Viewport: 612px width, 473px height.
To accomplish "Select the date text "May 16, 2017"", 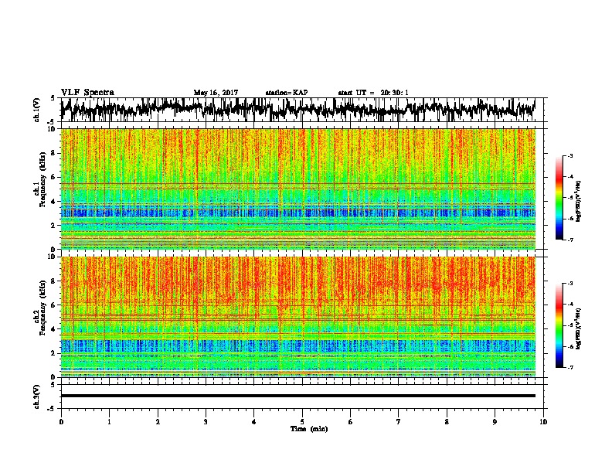I will pos(216,93).
